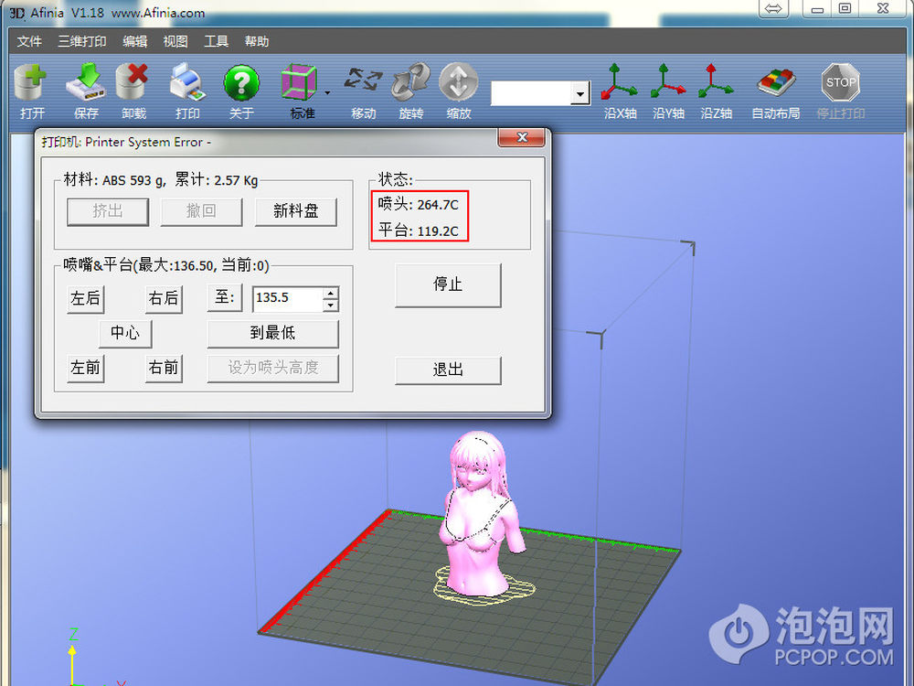The image size is (914, 686).
Task: Click the 中心 (Center) position button
Action: (125, 334)
